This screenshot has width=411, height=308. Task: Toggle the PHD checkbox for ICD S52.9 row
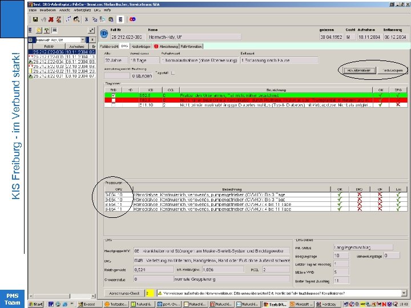coord(113,96)
